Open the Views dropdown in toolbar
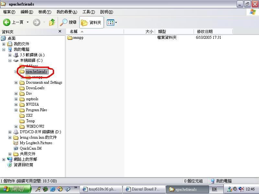This screenshot has width=259, height=194. (x=112, y=22)
